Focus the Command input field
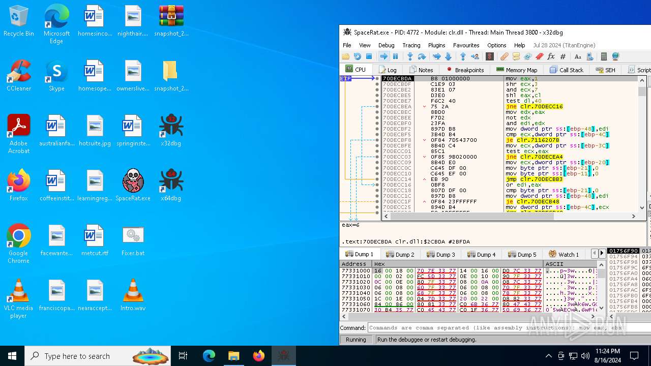 [509, 328]
